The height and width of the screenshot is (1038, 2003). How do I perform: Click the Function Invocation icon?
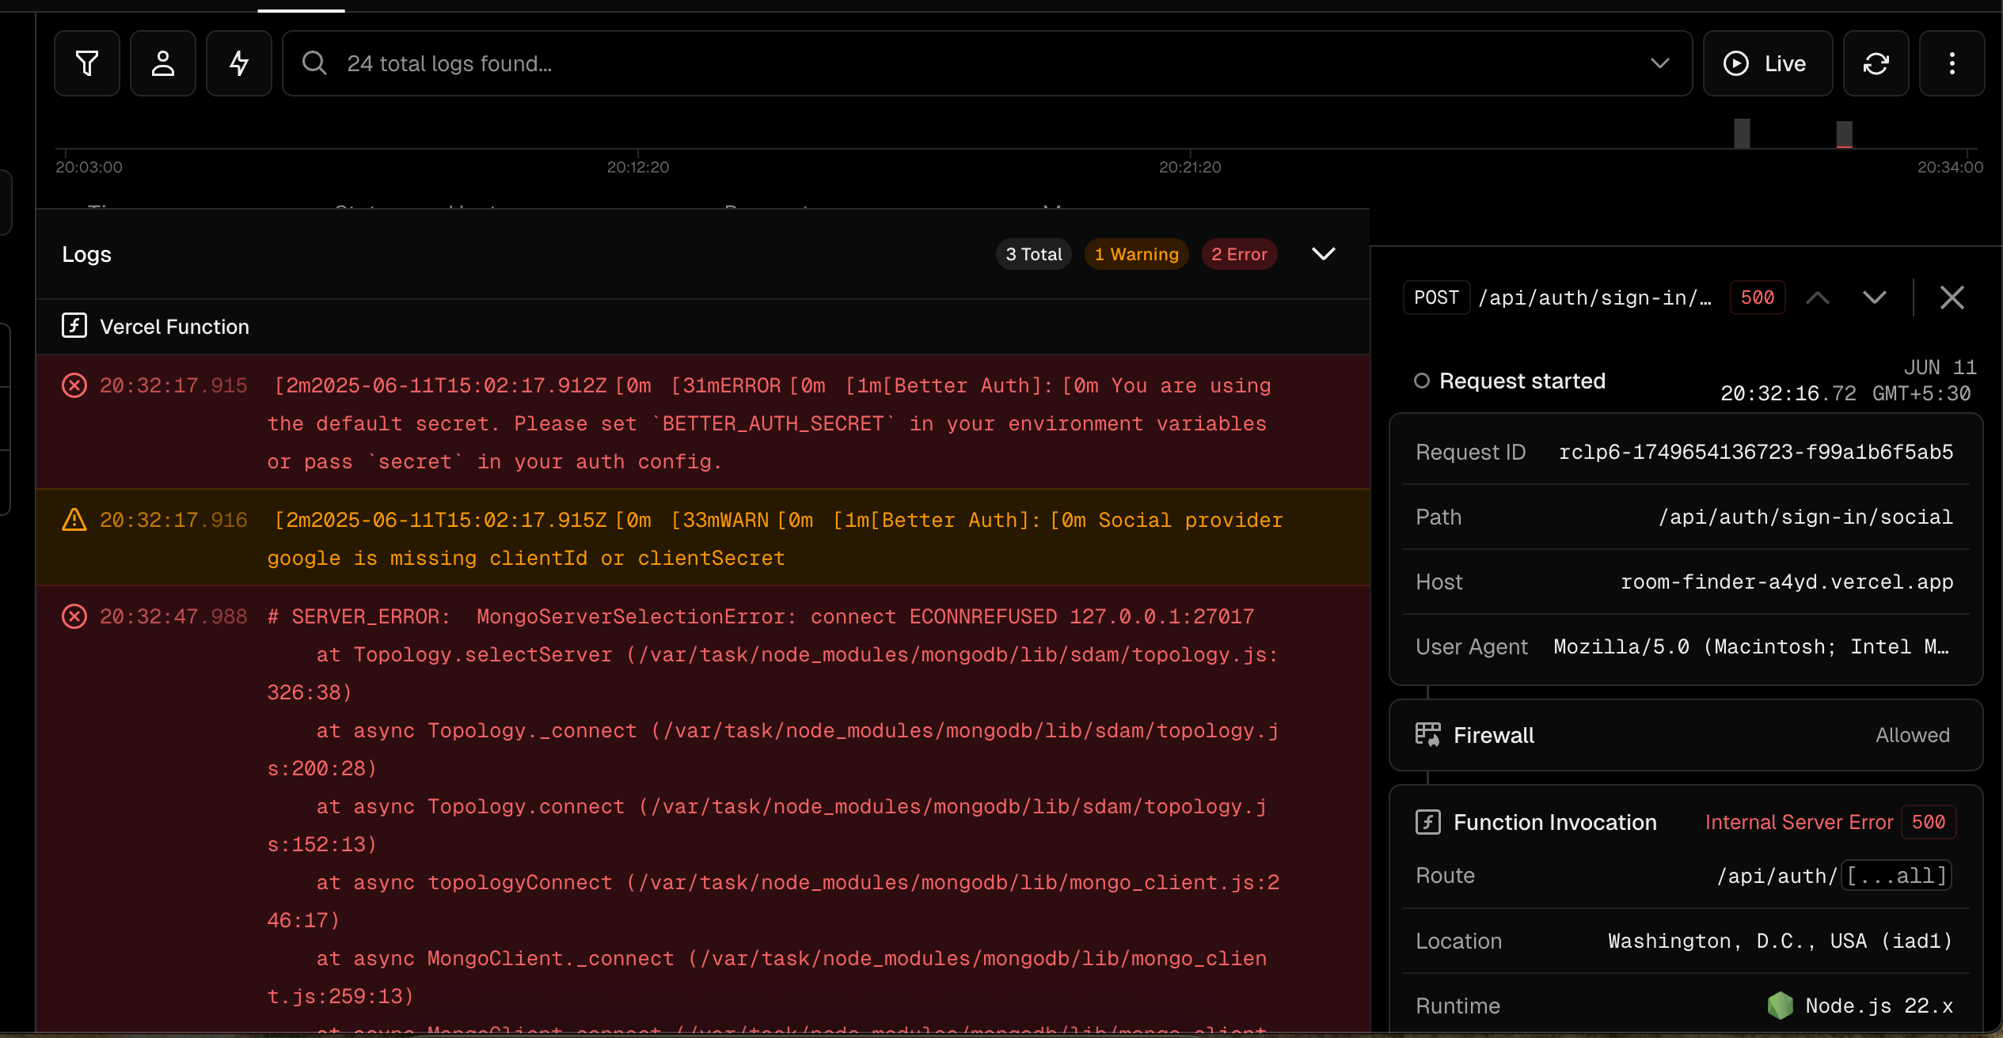(x=1428, y=822)
